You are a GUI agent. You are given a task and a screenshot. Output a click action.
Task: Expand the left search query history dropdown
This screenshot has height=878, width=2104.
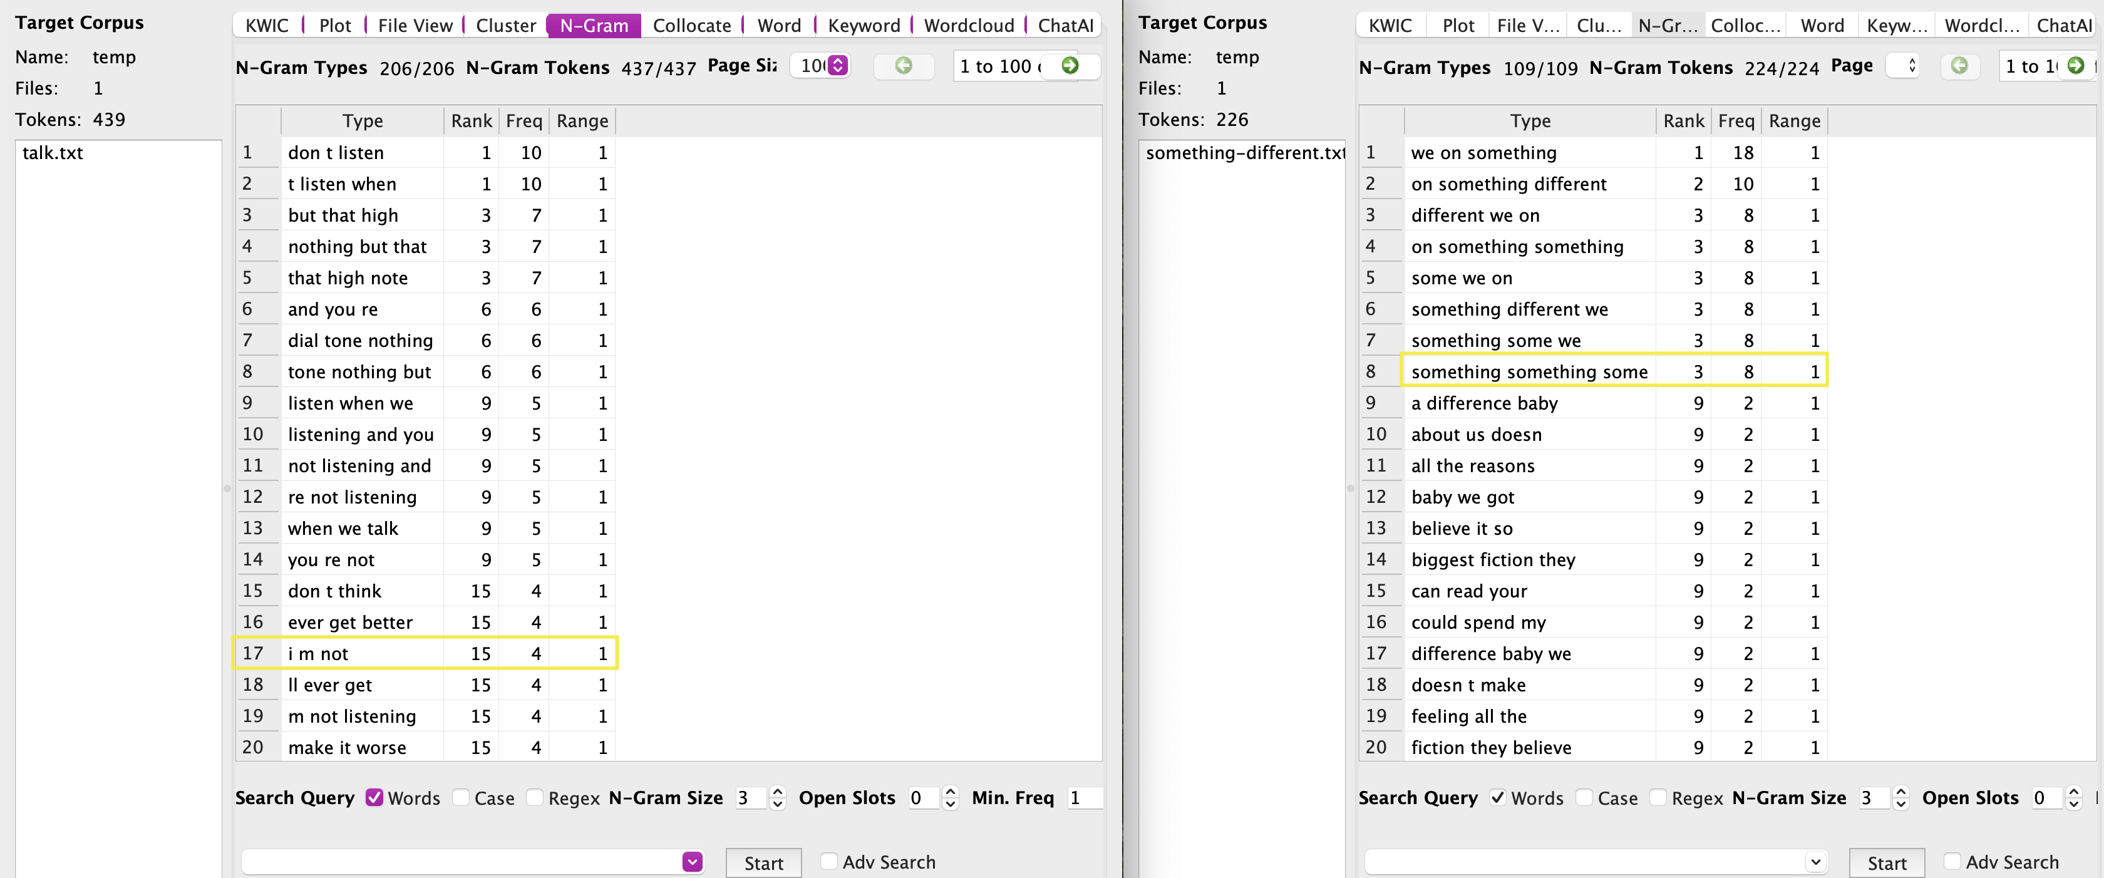[692, 862]
